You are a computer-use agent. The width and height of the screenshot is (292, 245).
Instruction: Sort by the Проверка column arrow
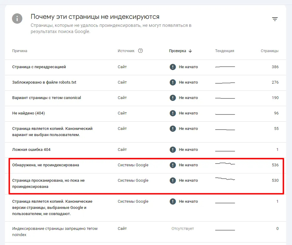190,51
